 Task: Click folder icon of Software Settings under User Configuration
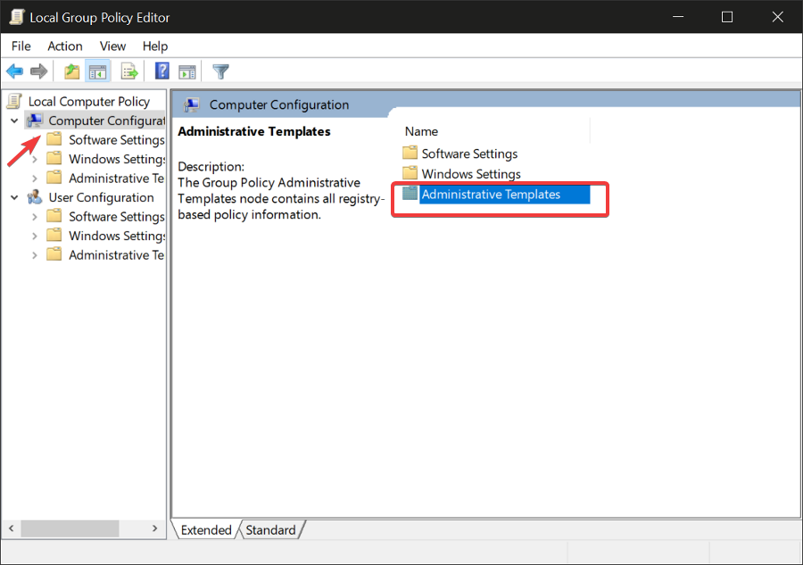54,216
